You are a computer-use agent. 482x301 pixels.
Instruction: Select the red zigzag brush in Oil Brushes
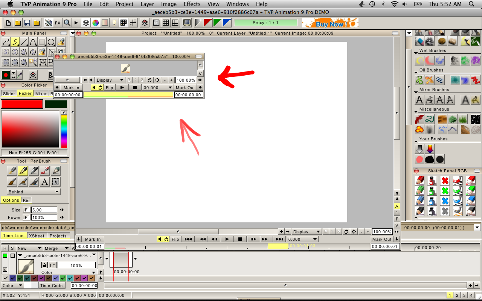[x=476, y=80]
